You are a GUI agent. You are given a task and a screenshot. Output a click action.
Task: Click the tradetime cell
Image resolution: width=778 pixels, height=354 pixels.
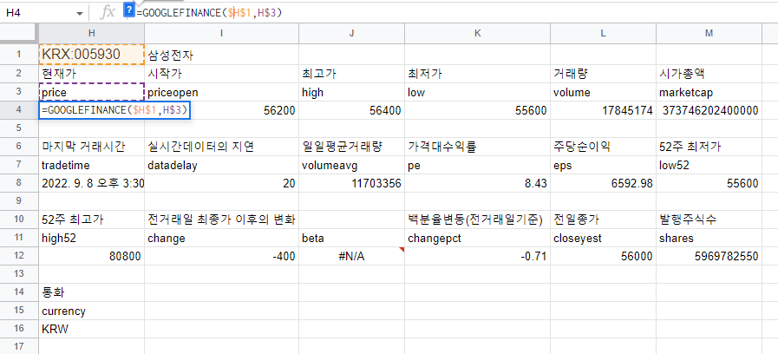92,166
